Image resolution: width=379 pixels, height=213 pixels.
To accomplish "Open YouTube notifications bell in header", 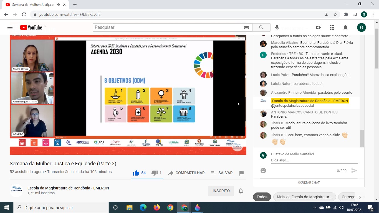I will (345, 27).
